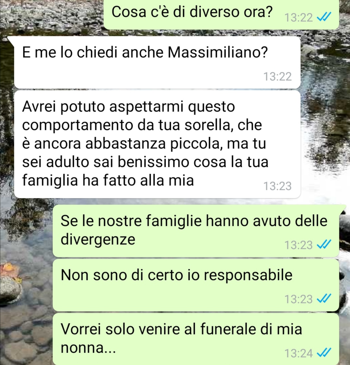The width and height of the screenshot is (350, 365).
Task: Tap the 13:23 time in the 'divergenze' bubble
Action: pos(298,245)
